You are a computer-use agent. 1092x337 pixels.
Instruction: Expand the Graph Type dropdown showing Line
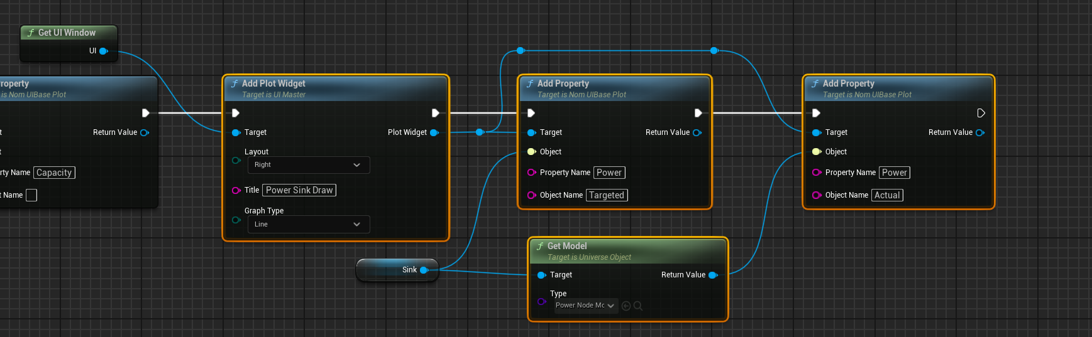pyautogui.click(x=307, y=224)
